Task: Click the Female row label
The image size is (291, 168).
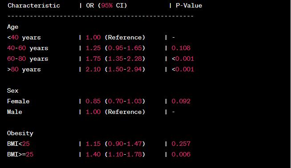Action: coord(18,102)
